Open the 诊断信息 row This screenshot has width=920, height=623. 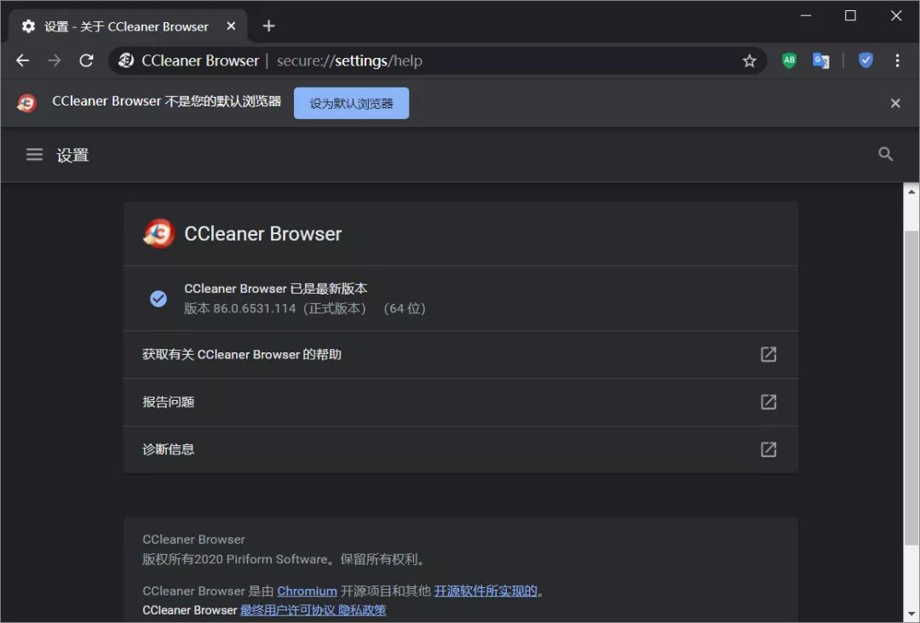(x=461, y=449)
